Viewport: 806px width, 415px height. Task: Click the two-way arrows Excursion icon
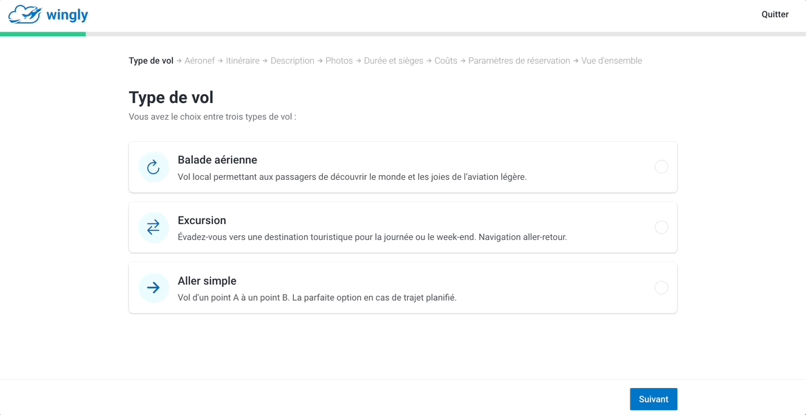click(x=153, y=228)
